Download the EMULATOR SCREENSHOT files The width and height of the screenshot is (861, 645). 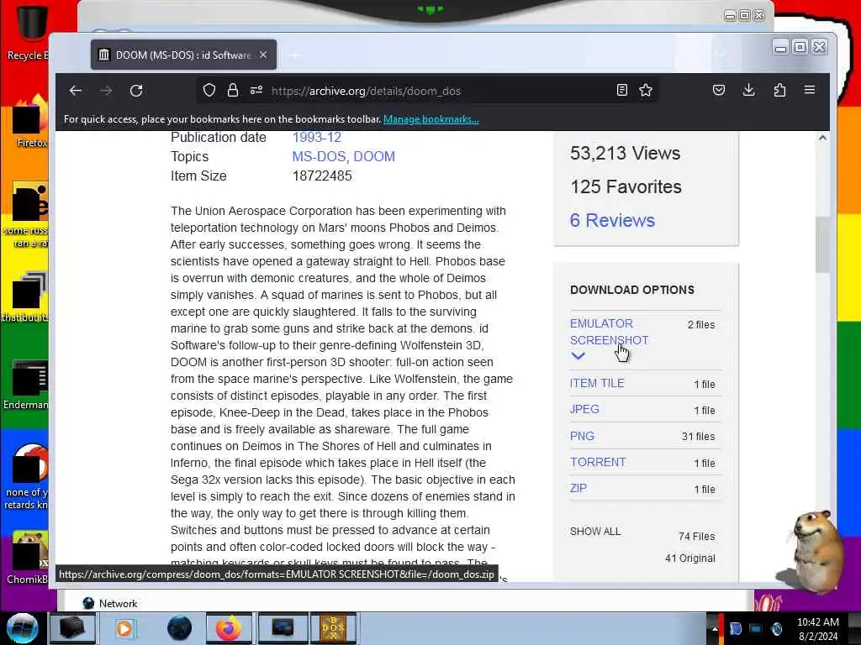[609, 332]
